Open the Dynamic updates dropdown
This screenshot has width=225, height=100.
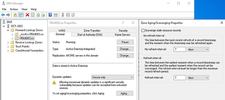point(112,77)
